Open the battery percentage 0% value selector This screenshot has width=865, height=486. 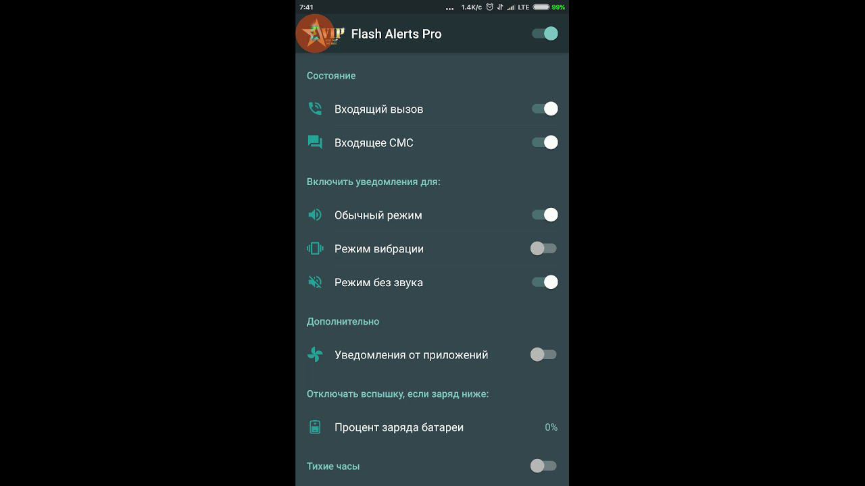pos(551,427)
